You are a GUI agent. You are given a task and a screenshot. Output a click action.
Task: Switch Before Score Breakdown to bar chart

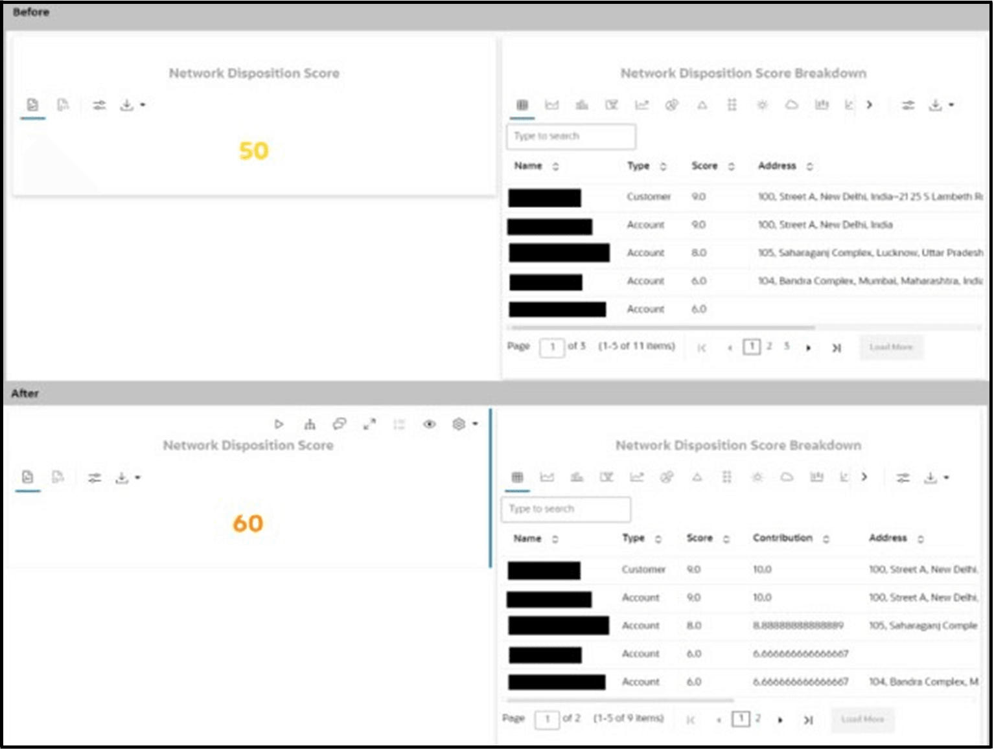[x=582, y=105]
